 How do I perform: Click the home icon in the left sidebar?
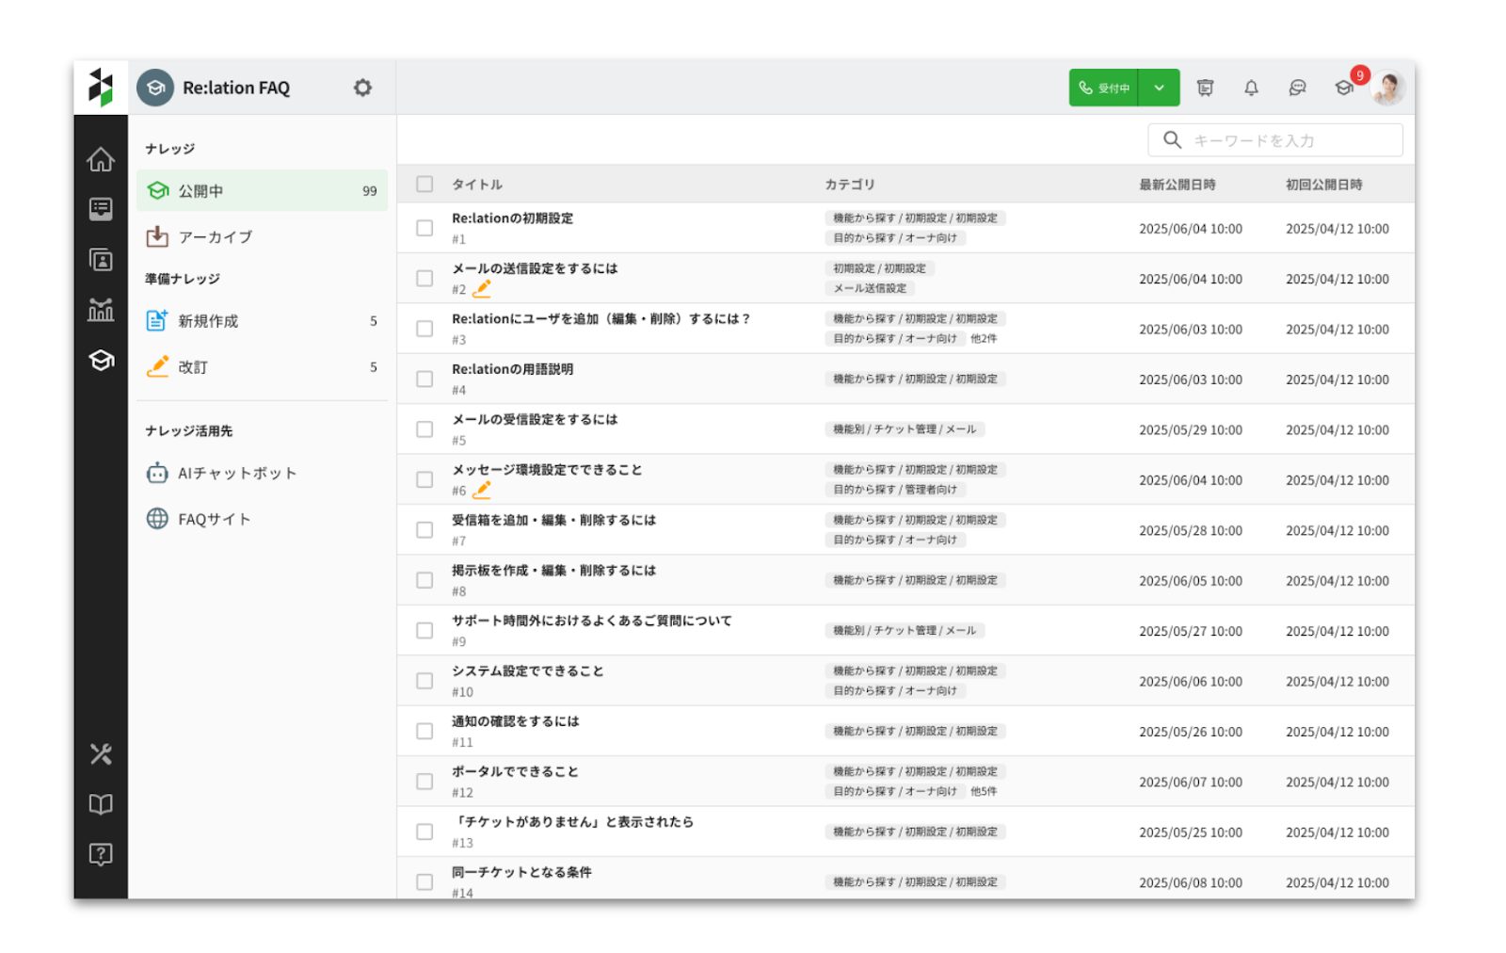click(101, 160)
